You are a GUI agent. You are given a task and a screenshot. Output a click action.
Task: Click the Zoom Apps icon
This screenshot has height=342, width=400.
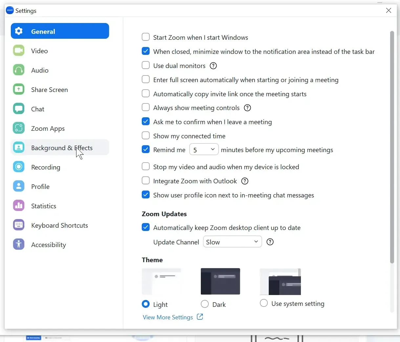[19, 128]
